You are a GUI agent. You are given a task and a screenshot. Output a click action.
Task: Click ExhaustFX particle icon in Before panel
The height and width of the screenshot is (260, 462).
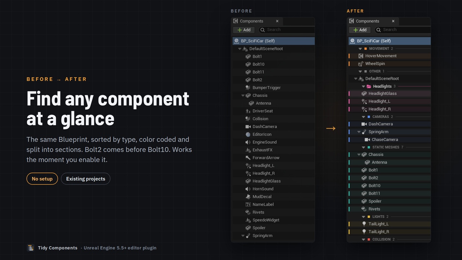coord(248,150)
